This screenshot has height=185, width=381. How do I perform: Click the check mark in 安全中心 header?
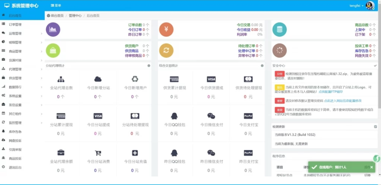[376, 66]
